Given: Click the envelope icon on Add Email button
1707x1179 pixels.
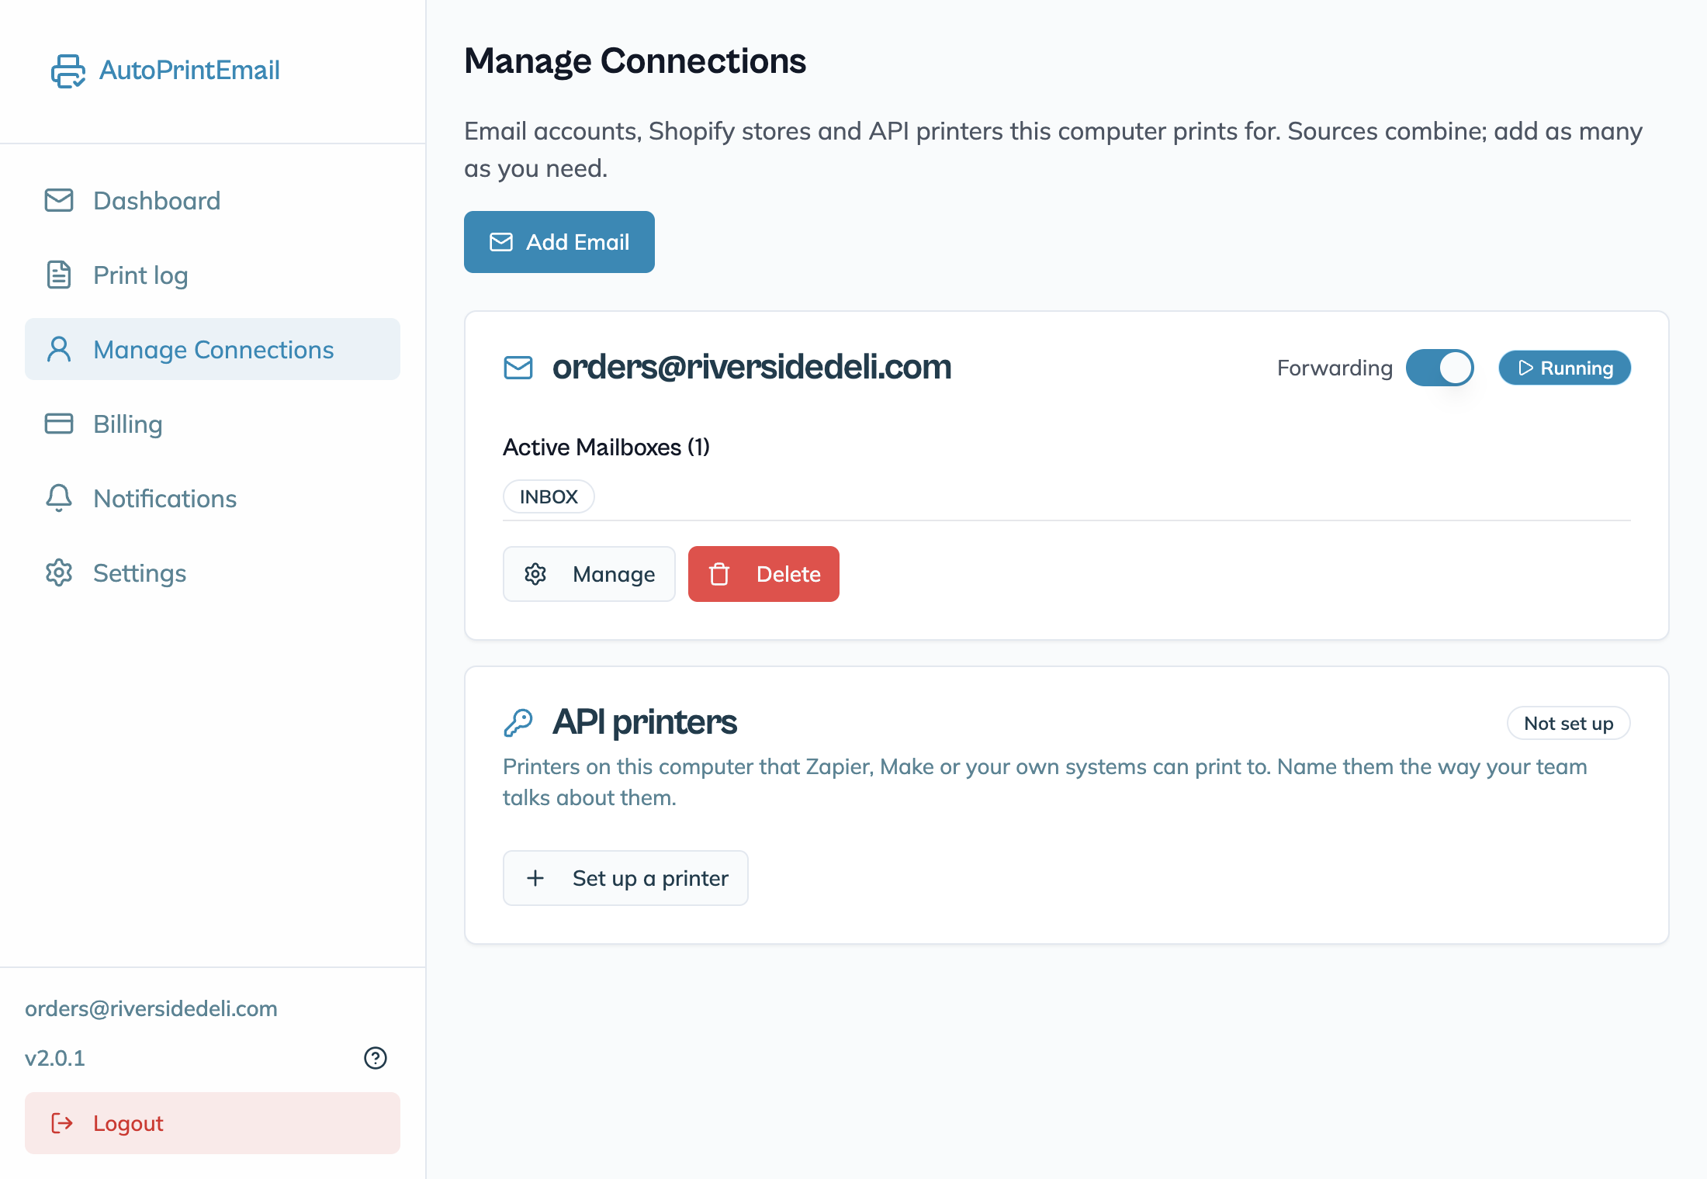Looking at the screenshot, I should click(501, 242).
